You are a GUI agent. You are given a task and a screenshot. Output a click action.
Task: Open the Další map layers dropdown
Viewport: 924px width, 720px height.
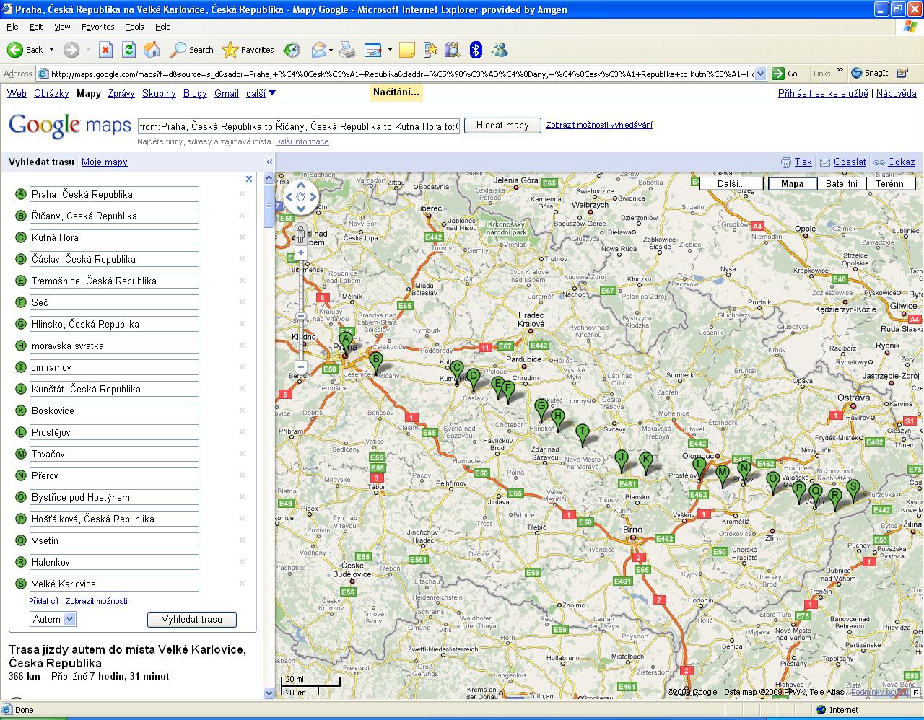click(731, 183)
